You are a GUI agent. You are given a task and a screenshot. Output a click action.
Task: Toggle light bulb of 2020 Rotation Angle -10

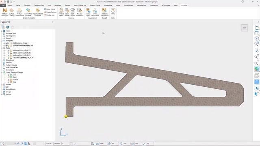click(x=9, y=45)
